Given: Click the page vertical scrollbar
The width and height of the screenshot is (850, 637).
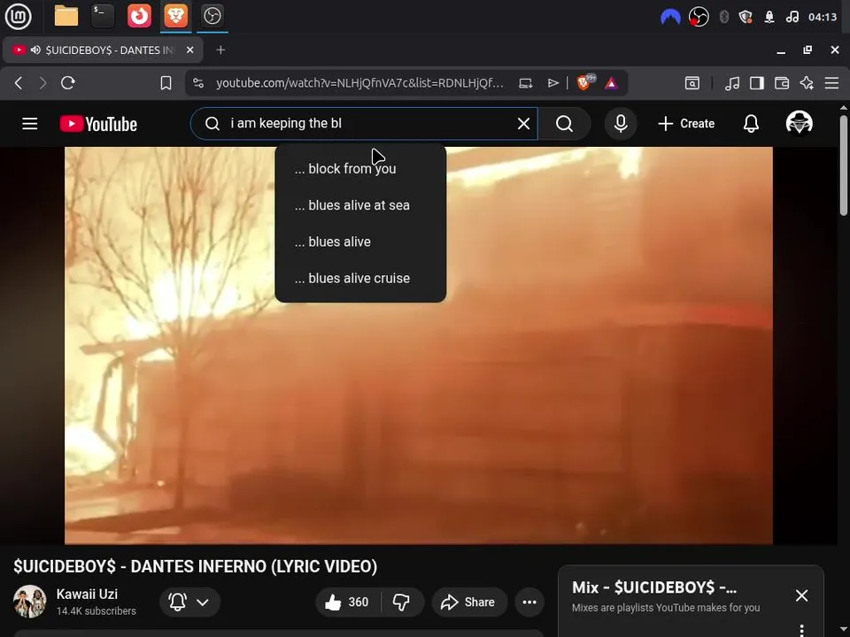Looking at the screenshot, I should [x=843, y=165].
